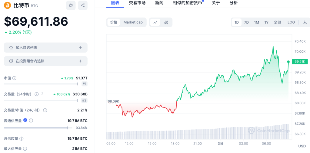Add to watchlist via 加入自选列表 plus
The width and height of the screenshot is (310, 153).
tap(80, 47)
